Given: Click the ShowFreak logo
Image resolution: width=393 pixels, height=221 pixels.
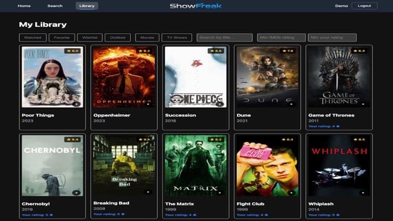Looking at the screenshot, I should pos(196,6).
